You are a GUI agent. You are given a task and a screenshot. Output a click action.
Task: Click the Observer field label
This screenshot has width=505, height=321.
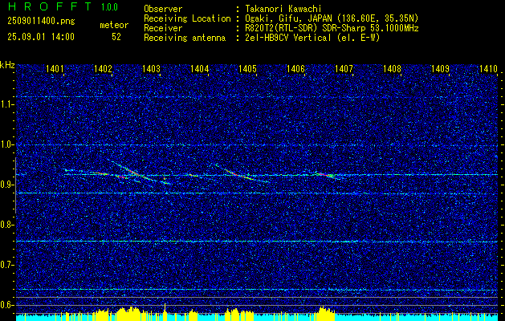tap(163, 9)
